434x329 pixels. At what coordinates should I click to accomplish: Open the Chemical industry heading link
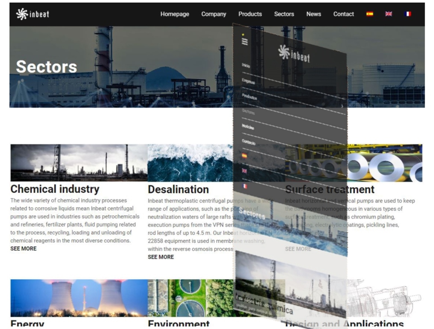pos(55,189)
